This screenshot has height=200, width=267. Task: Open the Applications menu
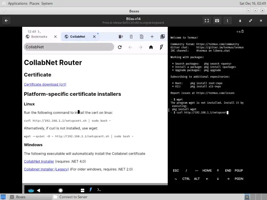point(17,3)
